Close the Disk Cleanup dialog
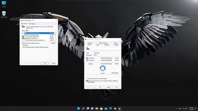This screenshot has width=198, height=111. tap(56, 20)
